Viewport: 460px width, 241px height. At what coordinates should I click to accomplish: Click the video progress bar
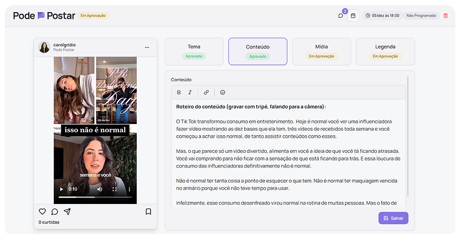pyautogui.click(x=95, y=197)
